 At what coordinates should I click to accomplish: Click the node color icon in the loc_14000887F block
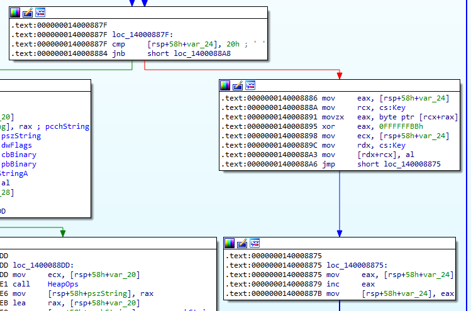16,13
